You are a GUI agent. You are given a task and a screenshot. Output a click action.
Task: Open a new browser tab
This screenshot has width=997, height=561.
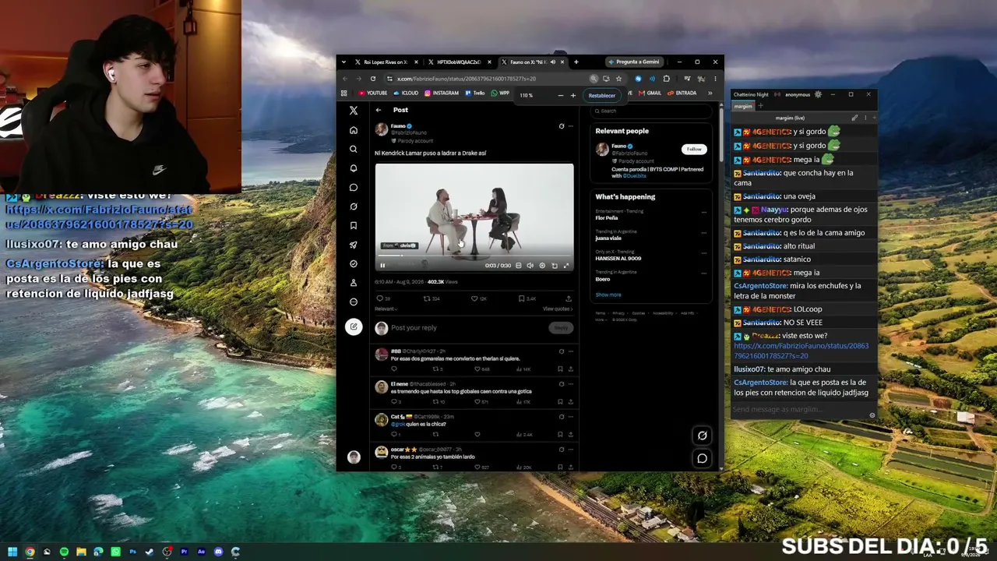pos(576,62)
